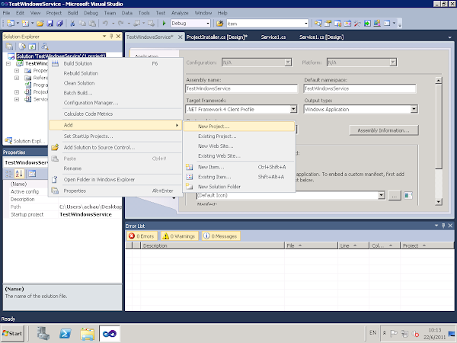Click the Server Manager taskbar icon
The image size is (457, 343).
43,333
